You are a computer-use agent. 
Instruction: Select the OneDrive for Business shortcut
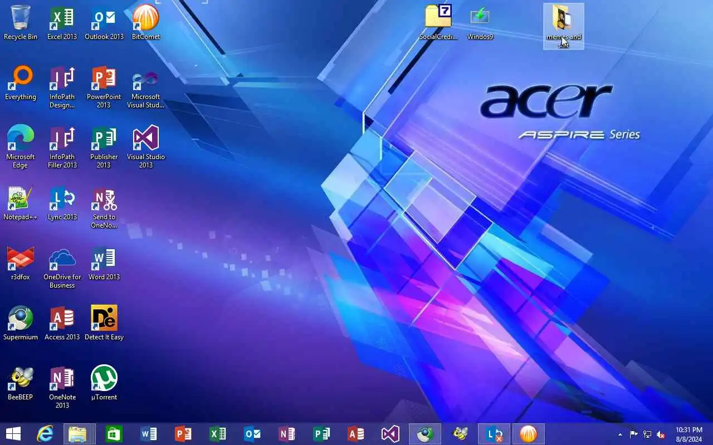tap(62, 267)
